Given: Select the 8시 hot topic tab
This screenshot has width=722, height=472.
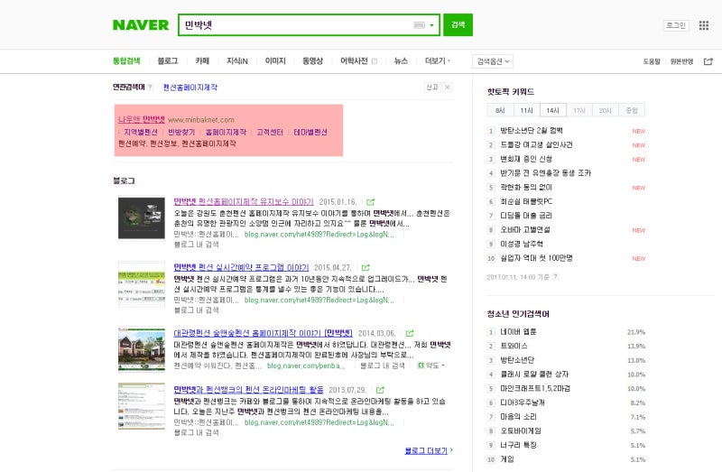Looking at the screenshot, I should (500, 110).
